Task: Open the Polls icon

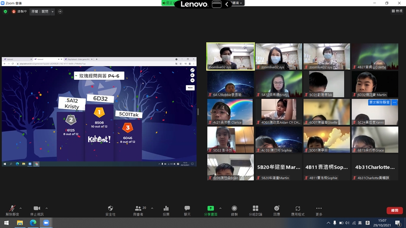Action: pos(166,211)
